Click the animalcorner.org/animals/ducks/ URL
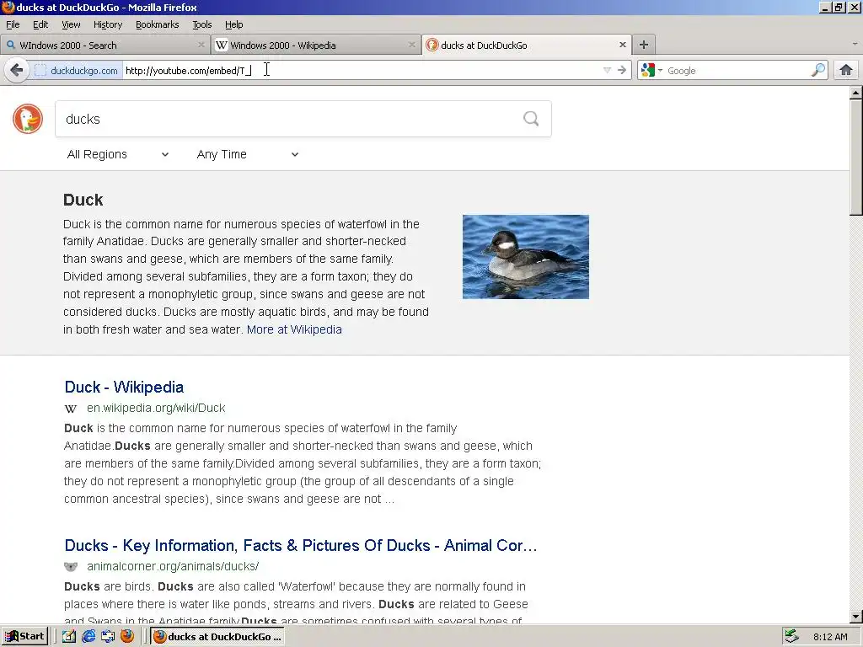 pos(173,567)
